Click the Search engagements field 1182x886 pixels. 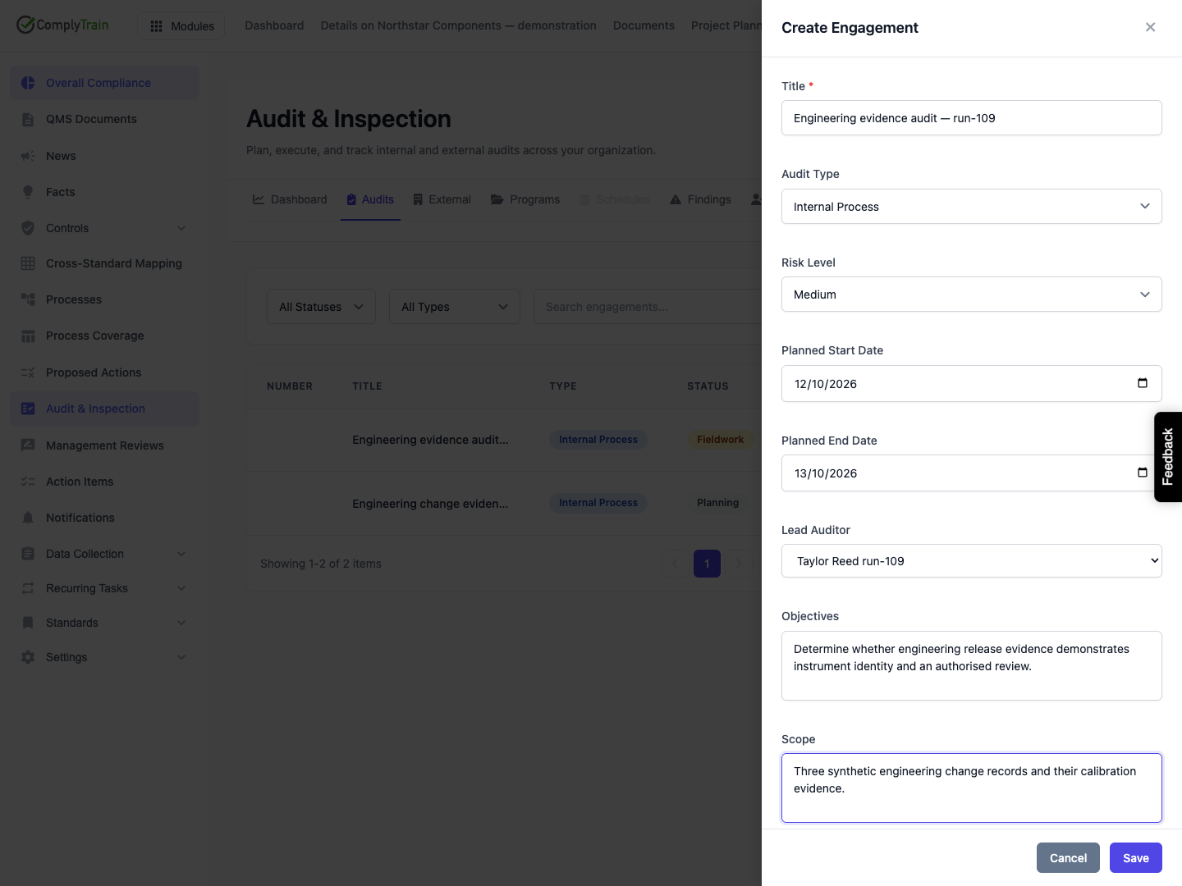click(x=648, y=307)
